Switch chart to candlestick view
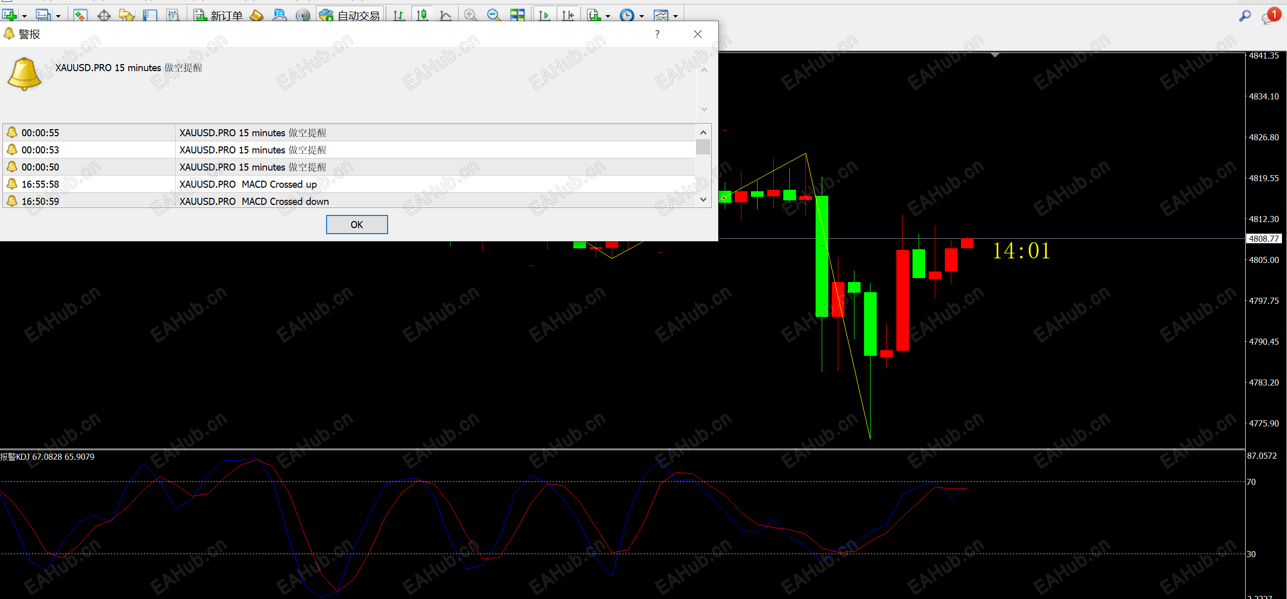The image size is (1287, 599). [422, 15]
